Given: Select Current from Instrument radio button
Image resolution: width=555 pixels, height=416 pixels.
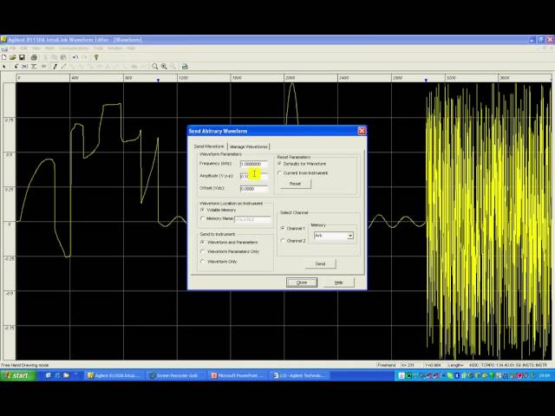Looking at the screenshot, I should (279, 173).
